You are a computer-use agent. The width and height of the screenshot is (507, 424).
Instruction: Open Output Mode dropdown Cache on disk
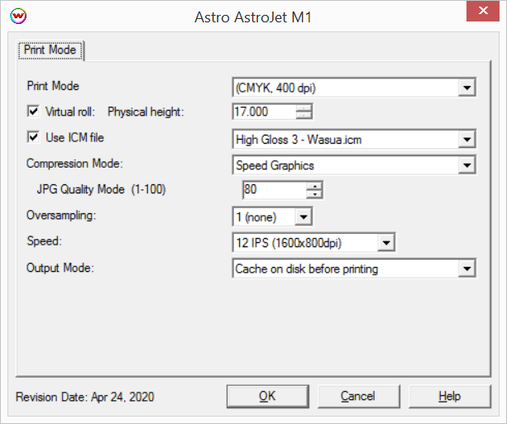[x=354, y=269]
